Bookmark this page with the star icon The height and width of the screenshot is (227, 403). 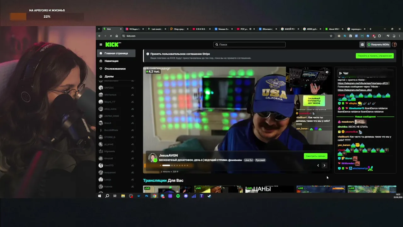[331, 36]
